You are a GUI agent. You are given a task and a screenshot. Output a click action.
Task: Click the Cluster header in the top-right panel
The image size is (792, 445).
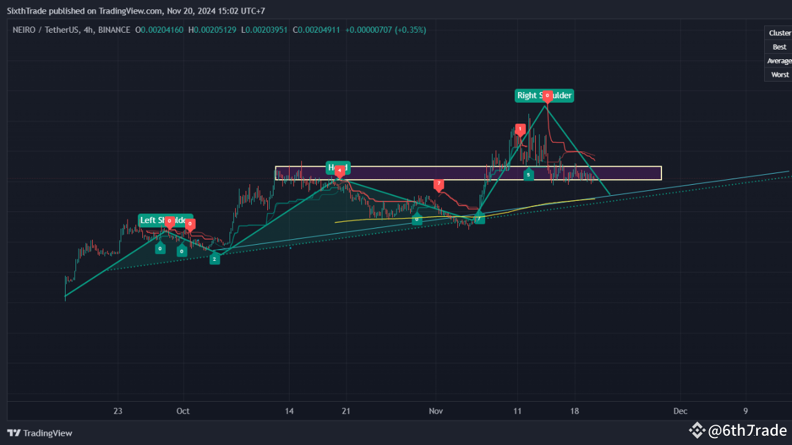pyautogui.click(x=780, y=32)
